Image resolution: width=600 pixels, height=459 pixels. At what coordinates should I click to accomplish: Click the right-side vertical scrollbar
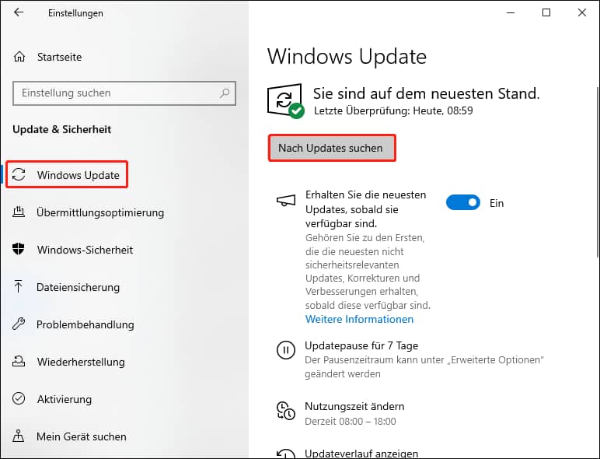pos(598,173)
